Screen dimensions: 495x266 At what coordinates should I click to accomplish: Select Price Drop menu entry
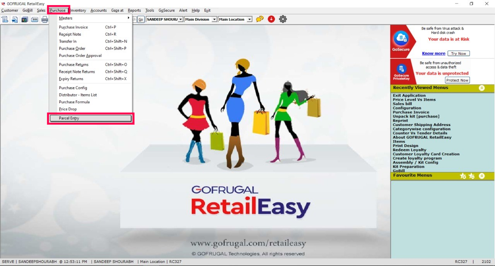[x=91, y=109]
